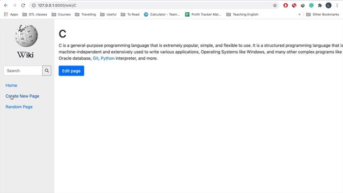The image size is (343, 193).
Task: Reload the page with the refresh icon
Action: pos(23,5)
